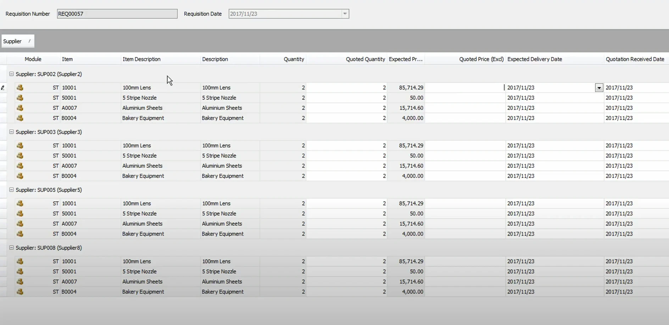Click the package icon beside item B0004 under Supplier8

click(20, 292)
